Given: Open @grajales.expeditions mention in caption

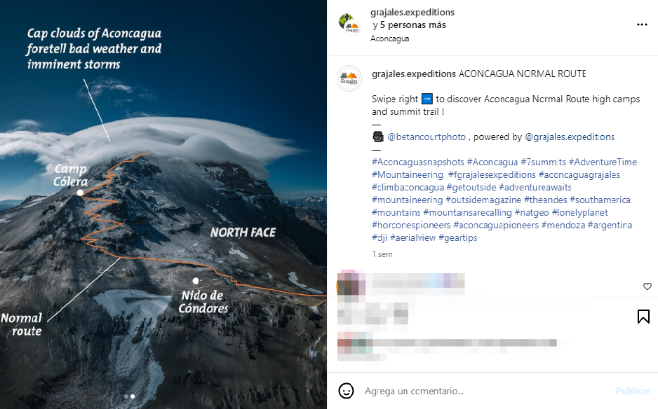Looking at the screenshot, I should [570, 137].
